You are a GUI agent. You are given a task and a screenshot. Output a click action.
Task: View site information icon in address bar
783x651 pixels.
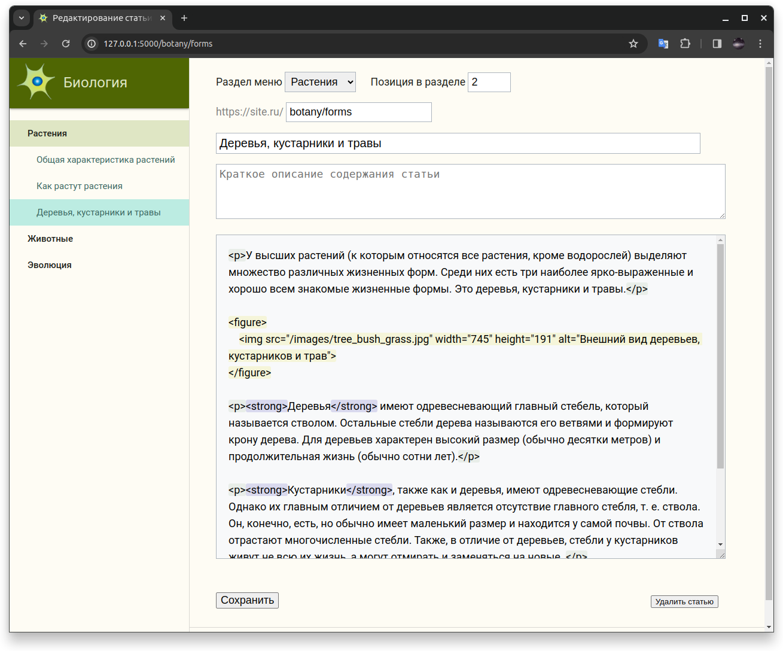[92, 44]
